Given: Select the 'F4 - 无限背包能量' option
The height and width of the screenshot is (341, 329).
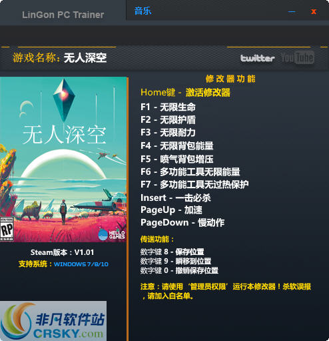Looking at the screenshot, I should click(x=176, y=145).
